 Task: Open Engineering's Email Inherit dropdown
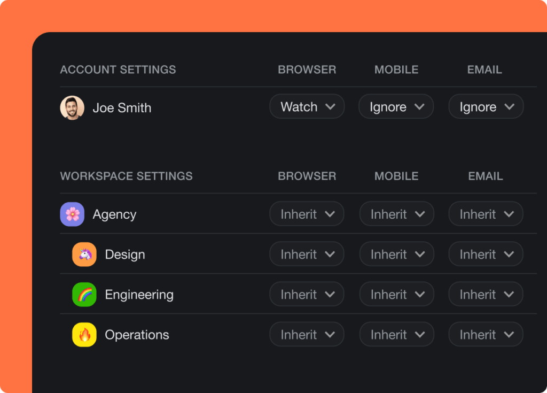pos(486,294)
